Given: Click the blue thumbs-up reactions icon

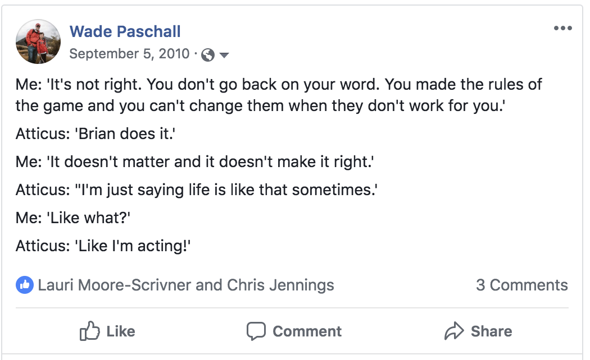Looking at the screenshot, I should [x=25, y=285].
